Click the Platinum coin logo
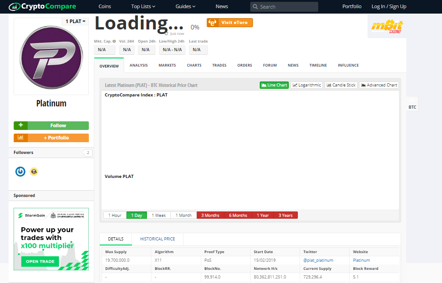 point(51,57)
